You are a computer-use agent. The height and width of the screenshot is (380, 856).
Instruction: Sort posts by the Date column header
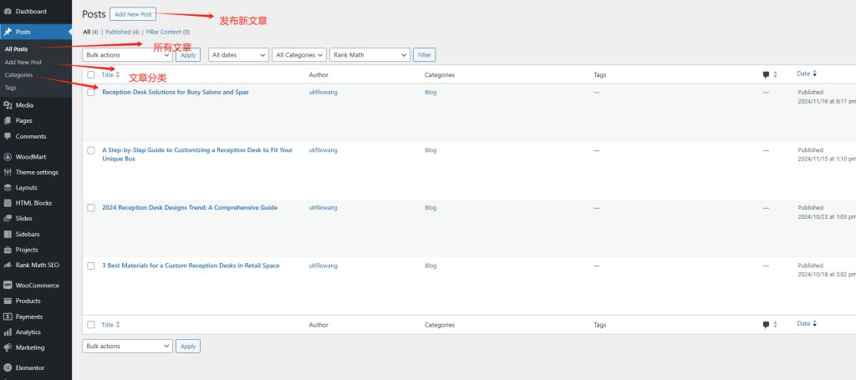tap(803, 74)
